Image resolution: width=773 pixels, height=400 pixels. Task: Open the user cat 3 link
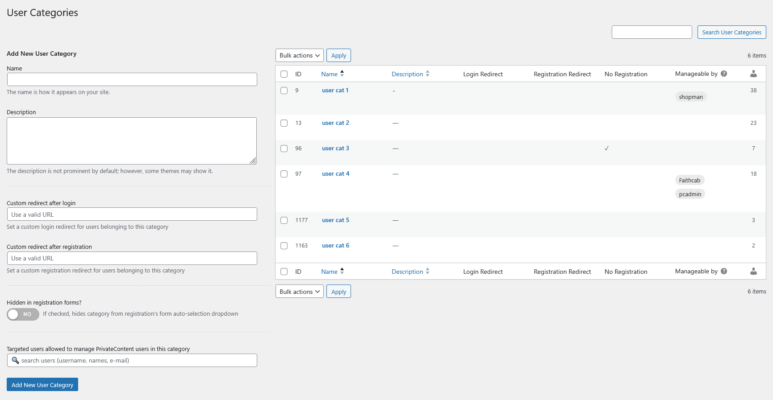click(335, 148)
